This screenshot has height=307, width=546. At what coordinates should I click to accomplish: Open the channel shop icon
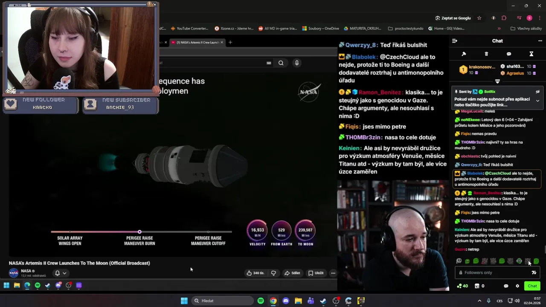pyautogui.click(x=477, y=286)
